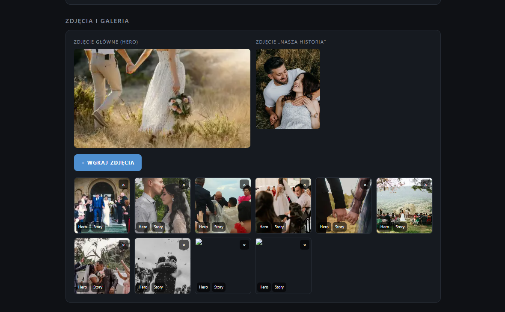Set seated reception guests photo as Hero
This screenshot has height=312, width=505.
264,227
